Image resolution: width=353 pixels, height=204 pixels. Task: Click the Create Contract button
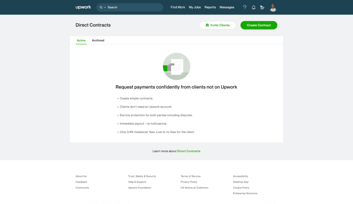tap(259, 25)
